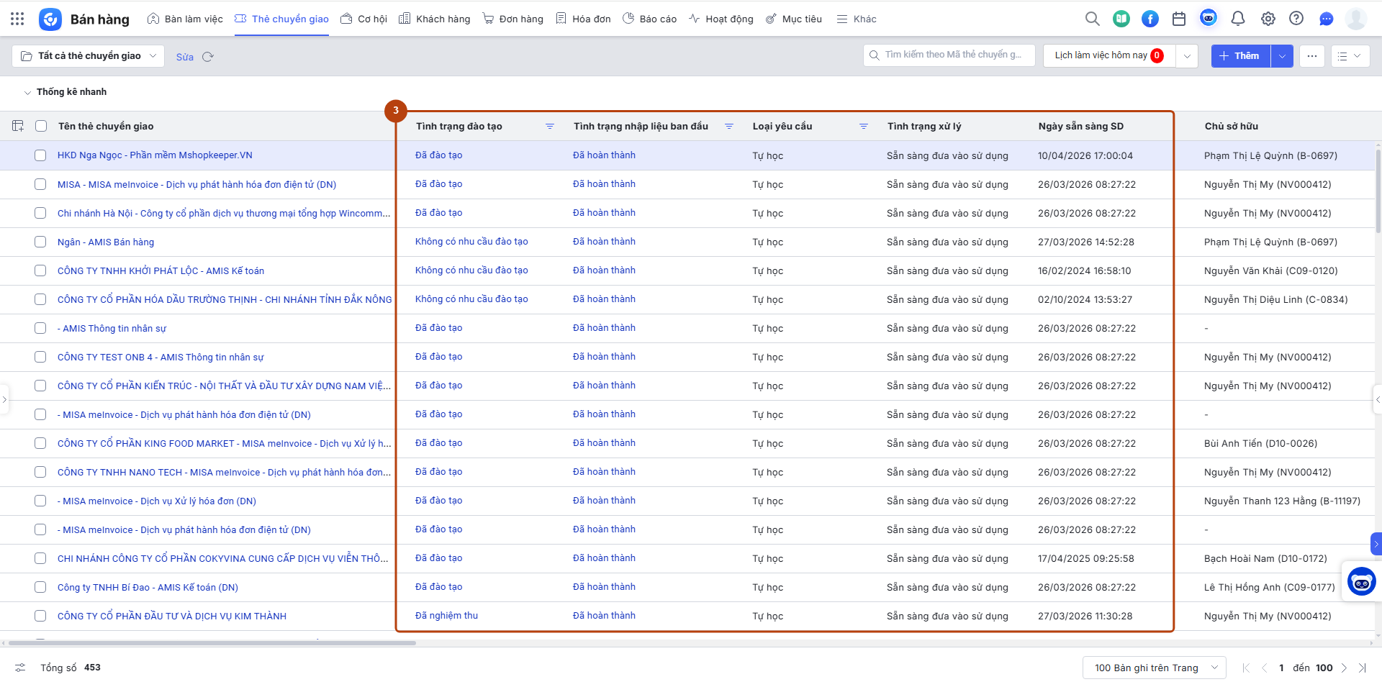
Task: Expand the left side panel arrow
Action: [4, 399]
